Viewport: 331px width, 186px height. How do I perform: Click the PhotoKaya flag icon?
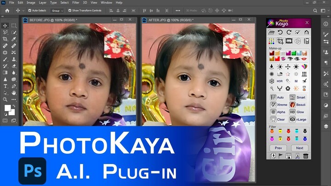280,156
